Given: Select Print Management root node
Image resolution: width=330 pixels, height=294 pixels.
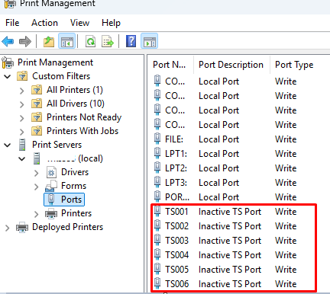Looking at the screenshot, I should pyautogui.click(x=55, y=62).
